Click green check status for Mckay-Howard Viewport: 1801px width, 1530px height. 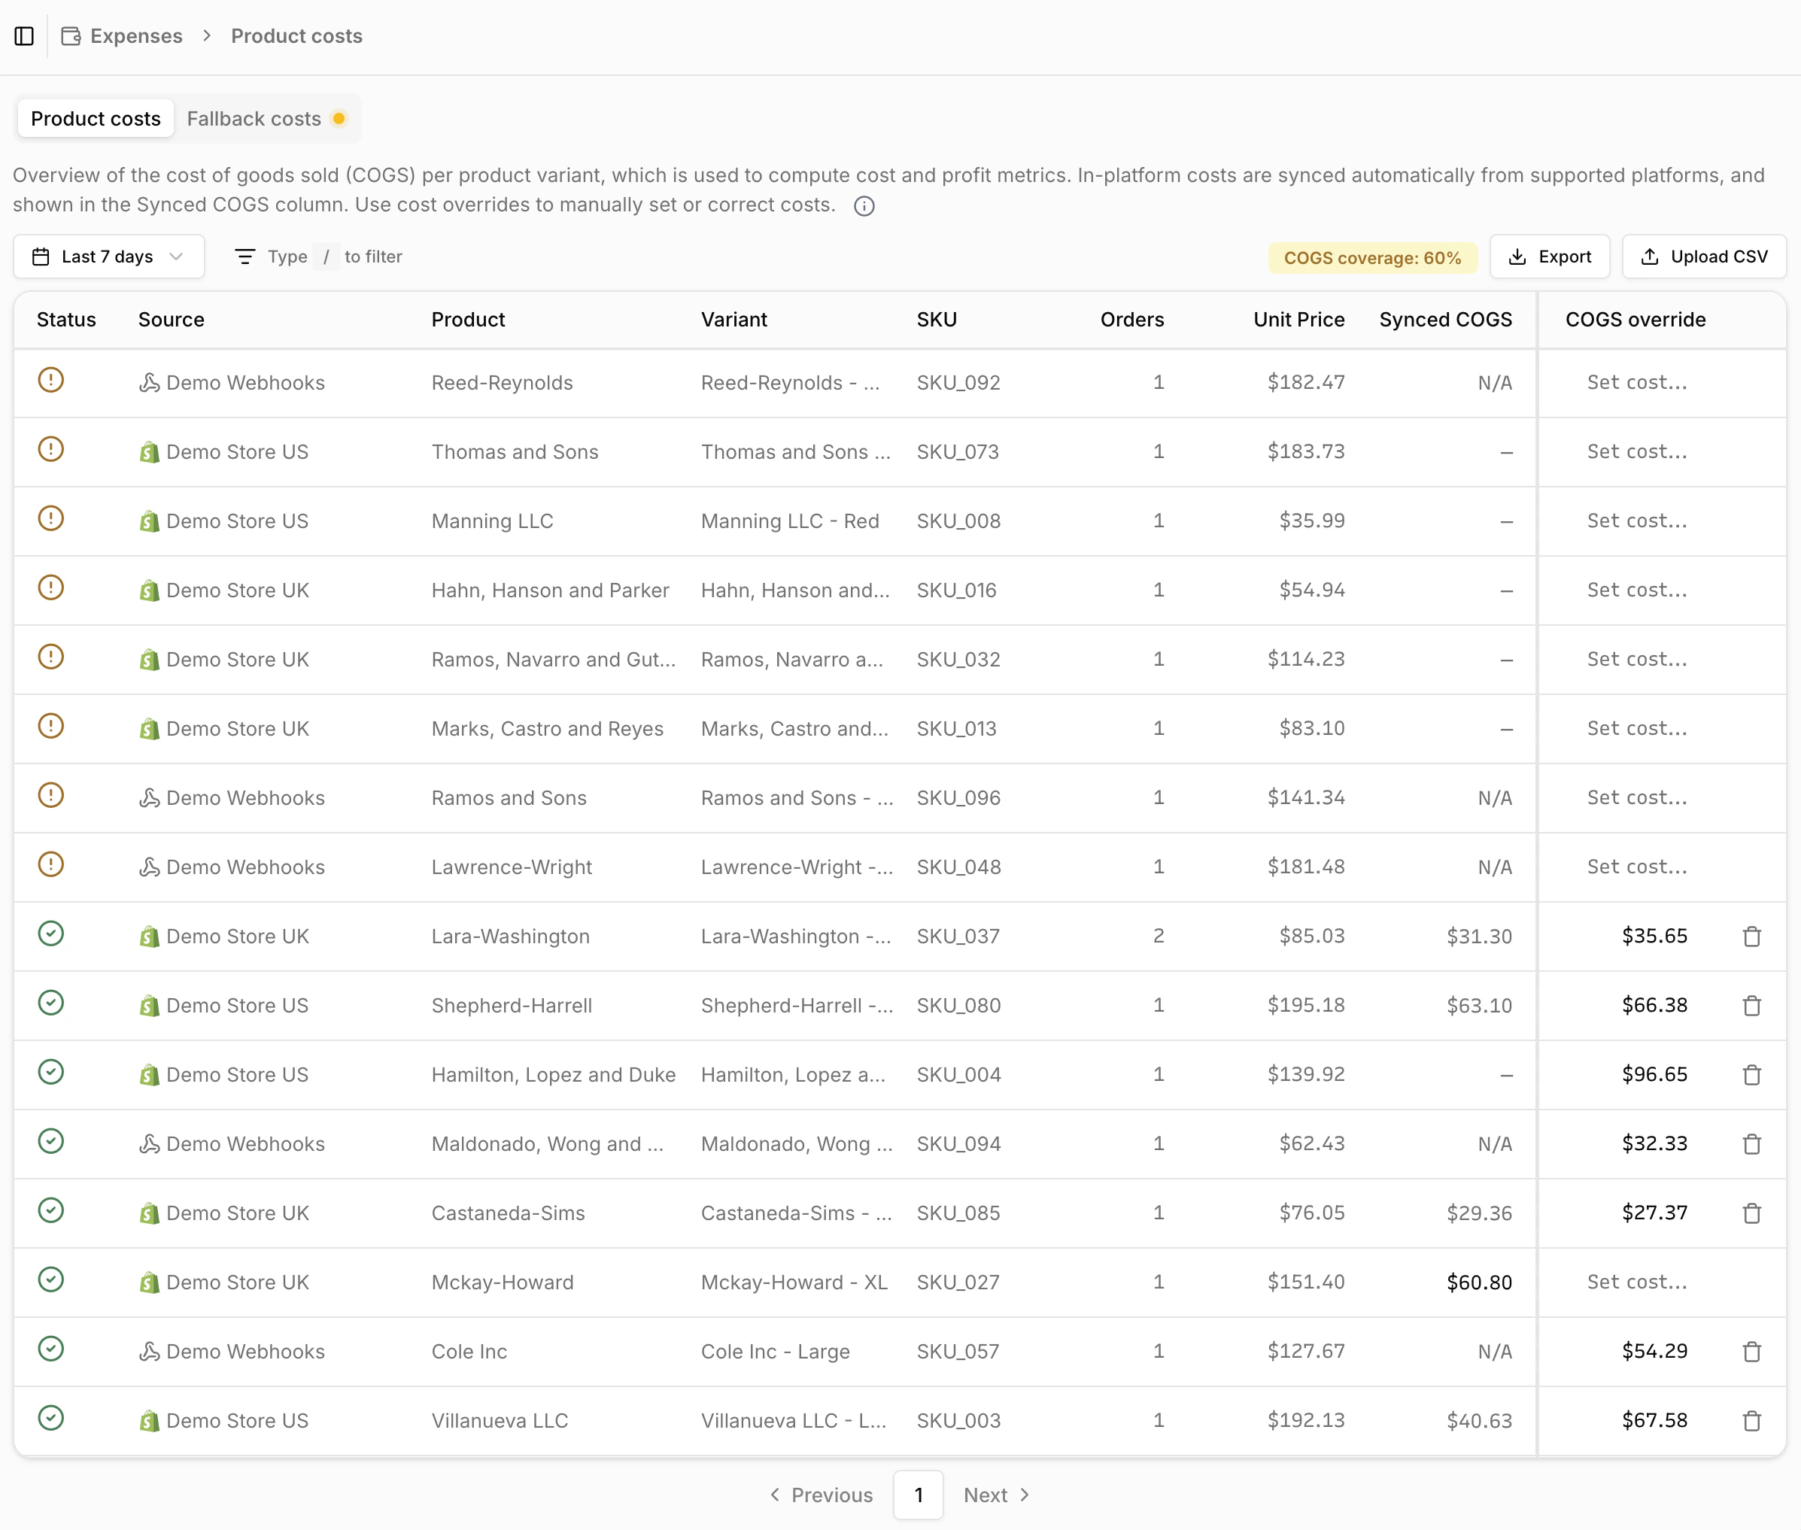(x=51, y=1280)
